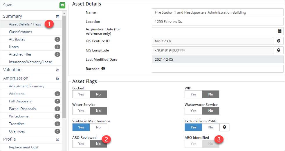This screenshot has width=285, height=151.
Task: Go to Replacement Cost page
Action: click(24, 147)
